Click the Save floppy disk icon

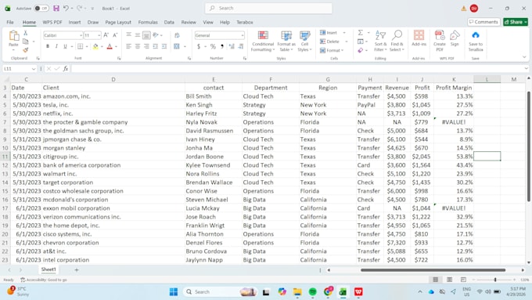(56, 8)
